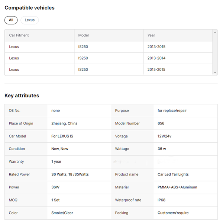Click the Voltage value 12V/24v

pos(164,136)
